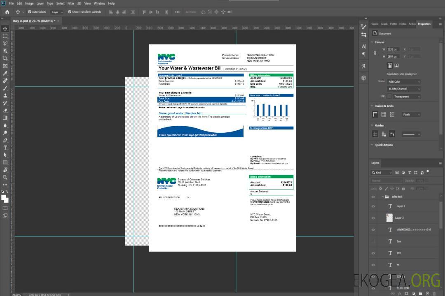The height and width of the screenshot is (296, 445).
Task: Select the Crop tool
Action: (5, 58)
